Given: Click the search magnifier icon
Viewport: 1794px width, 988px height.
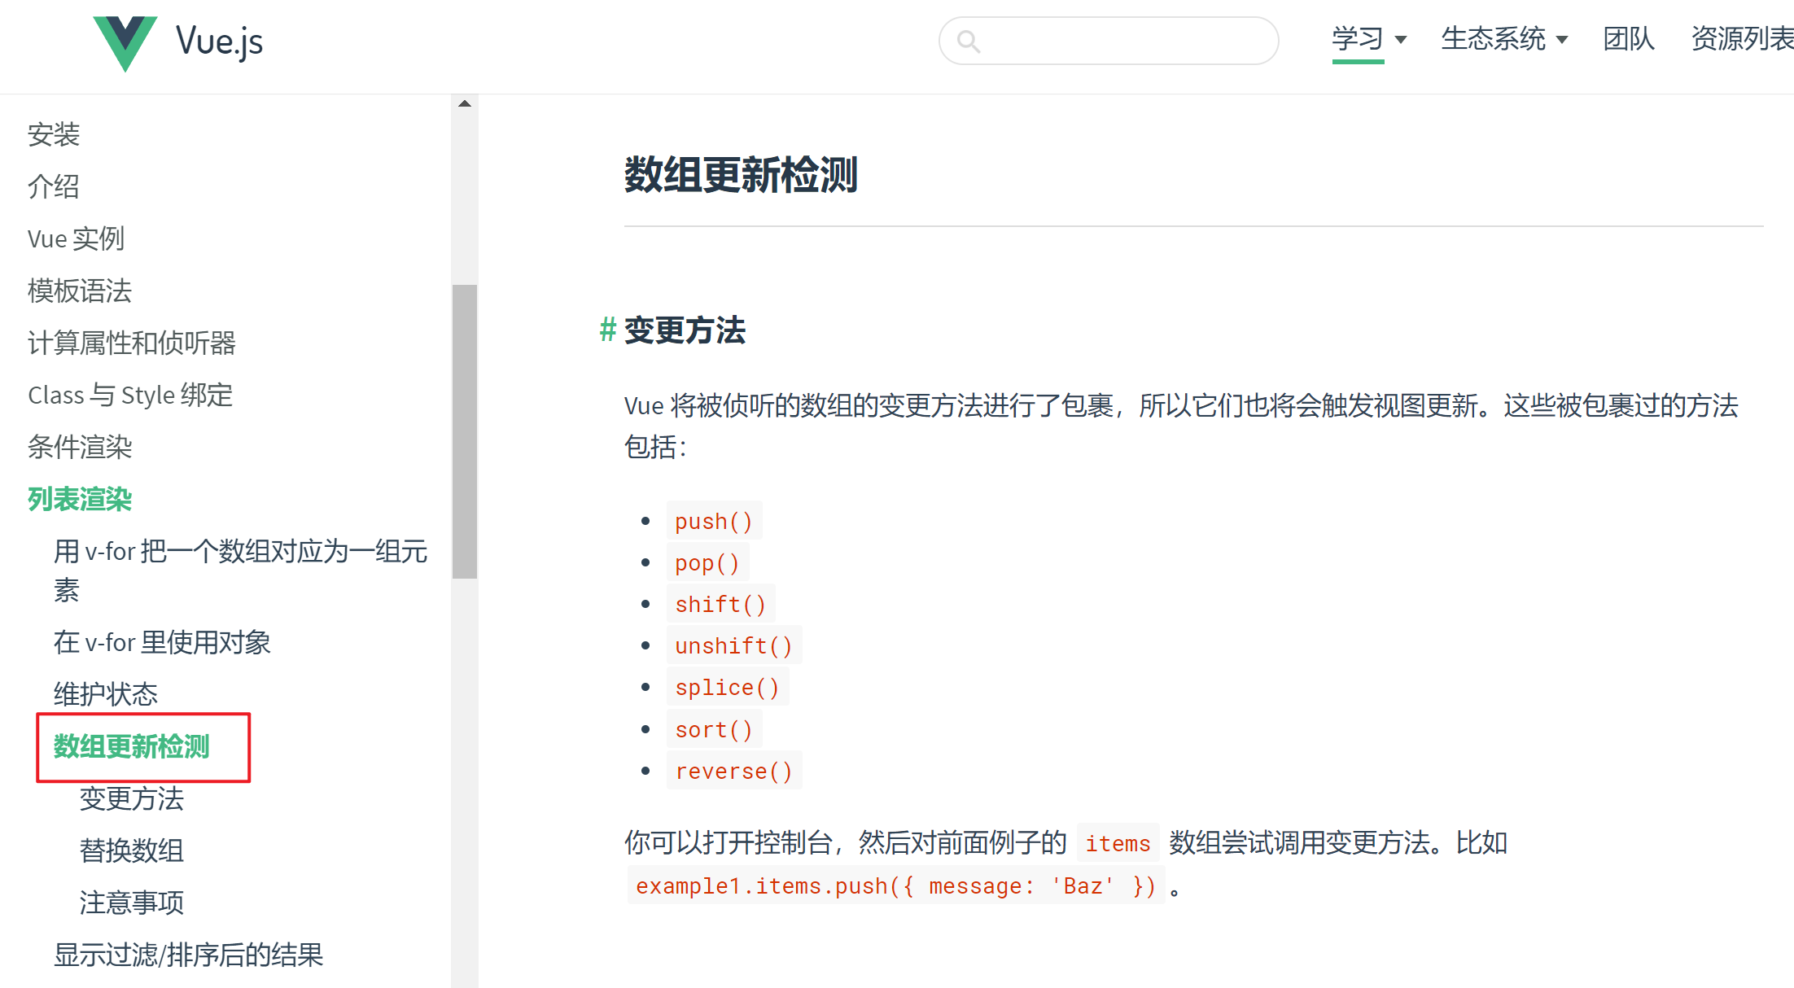Looking at the screenshot, I should (x=968, y=41).
